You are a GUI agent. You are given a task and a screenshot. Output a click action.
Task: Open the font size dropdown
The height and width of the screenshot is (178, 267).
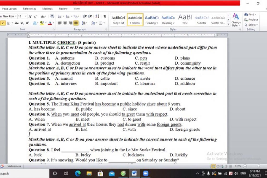[26, 16]
